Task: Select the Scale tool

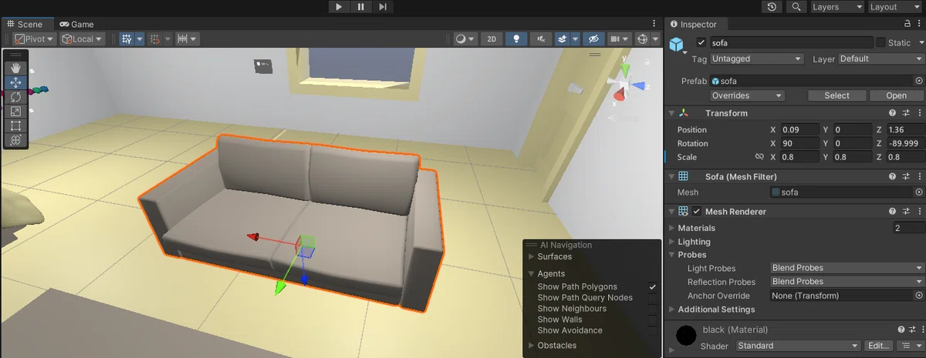Action: click(x=15, y=112)
